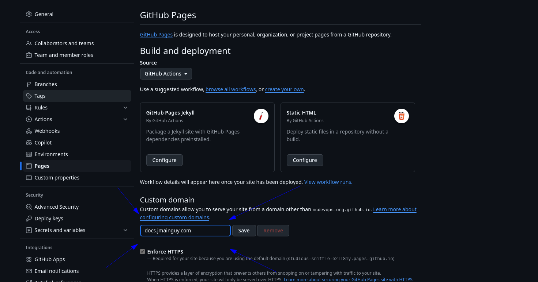Viewport: 538px width, 282px height.
Task: Click the Custom properties note icon
Action: [29, 178]
